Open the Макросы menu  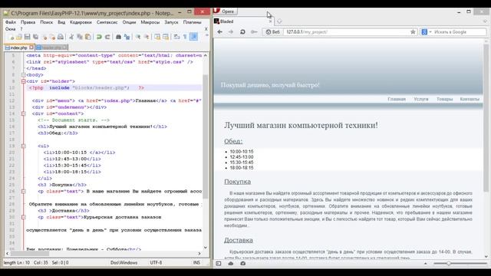150,22
